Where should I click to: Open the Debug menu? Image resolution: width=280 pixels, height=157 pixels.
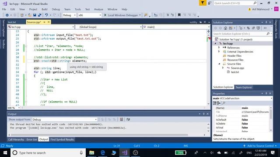tap(56, 9)
